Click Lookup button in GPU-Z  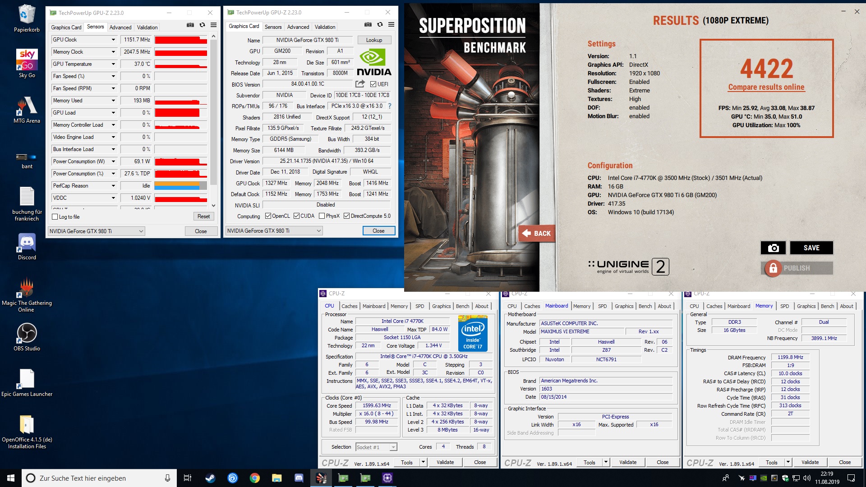pos(374,40)
